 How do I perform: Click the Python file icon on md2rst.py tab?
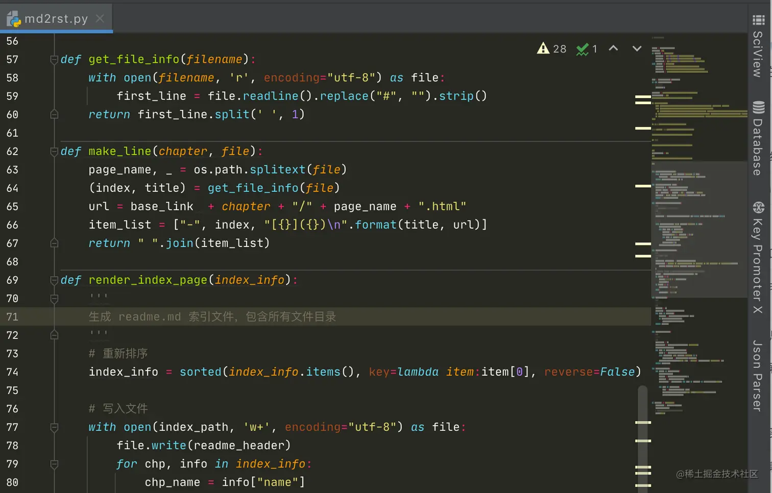coord(14,19)
